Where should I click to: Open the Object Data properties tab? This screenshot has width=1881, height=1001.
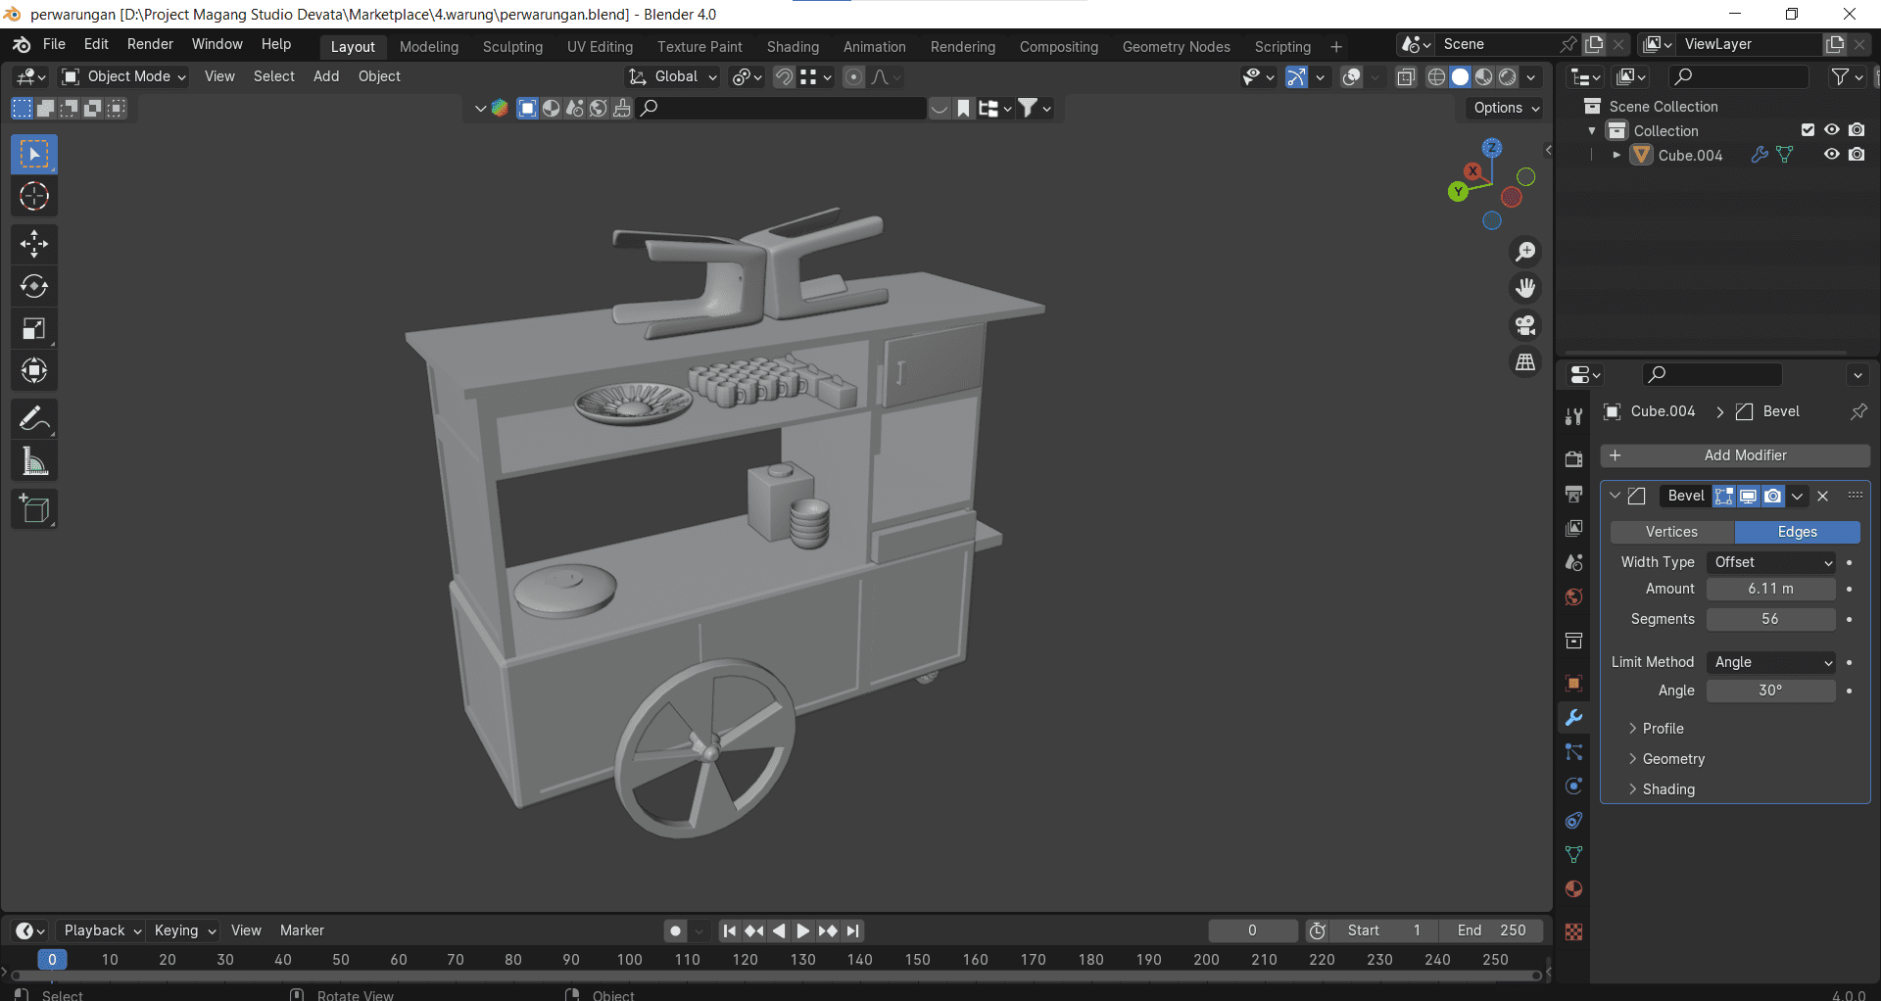click(1573, 855)
